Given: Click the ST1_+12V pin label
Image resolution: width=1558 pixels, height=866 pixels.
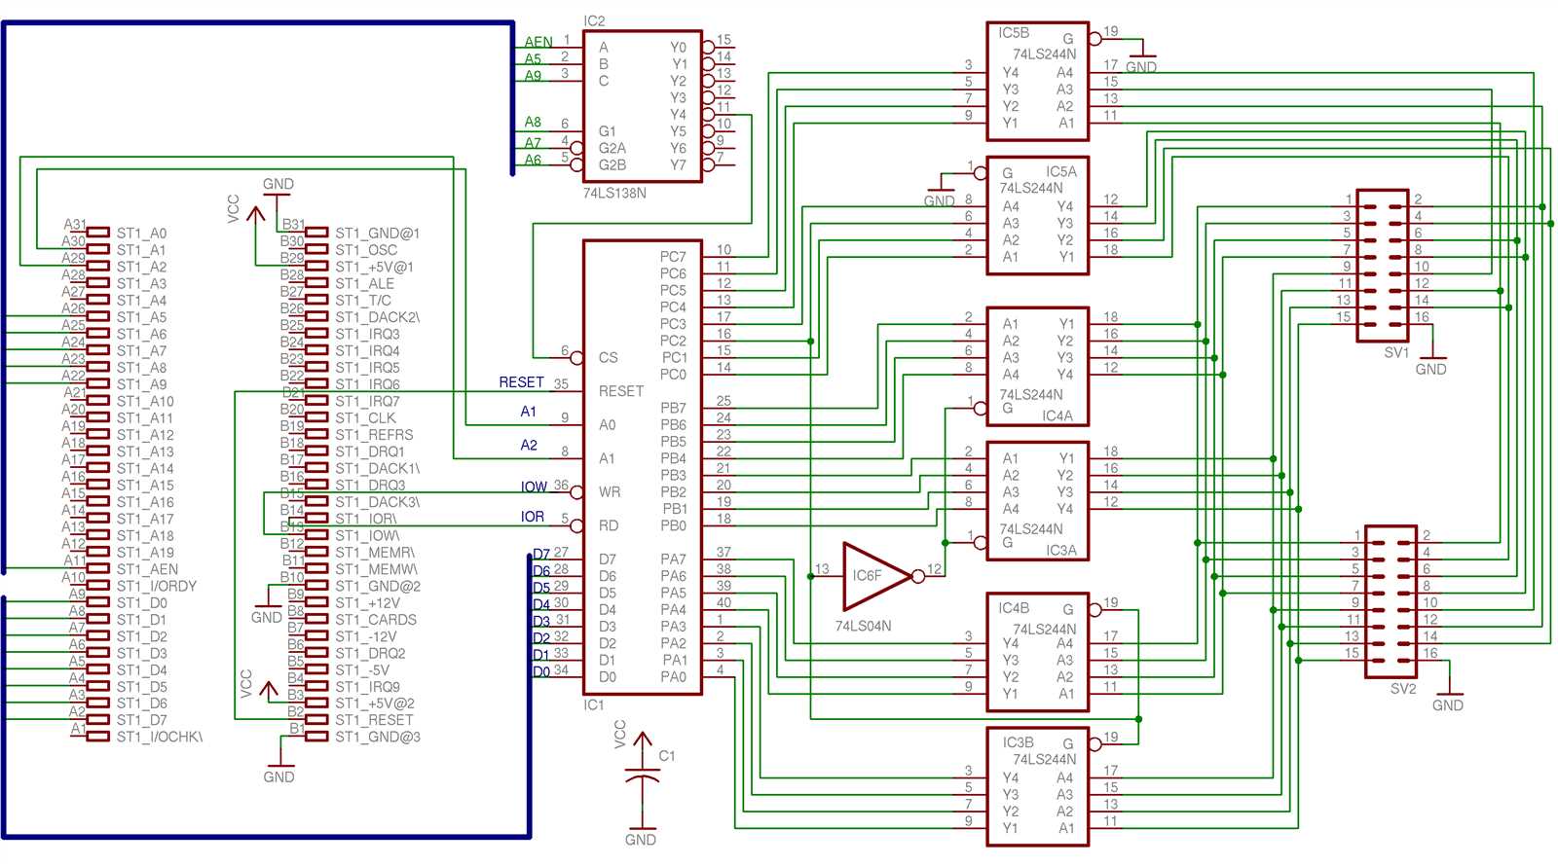Looking at the screenshot, I should click(x=366, y=602).
